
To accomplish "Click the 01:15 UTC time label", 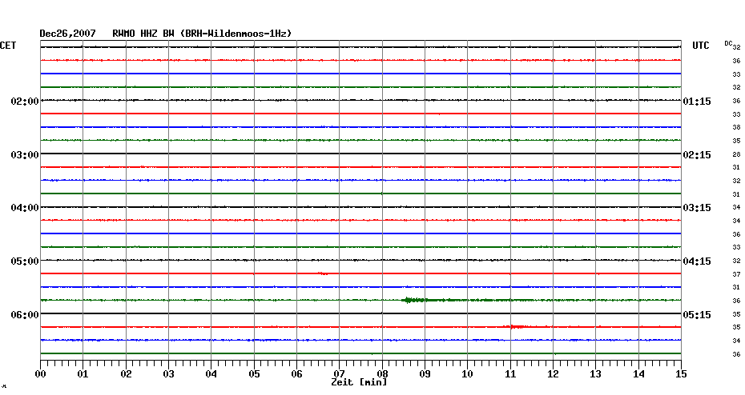I will point(697,102).
